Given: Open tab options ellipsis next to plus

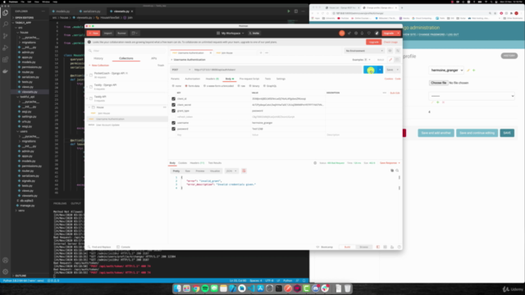Looking at the screenshot, I should point(267,52).
